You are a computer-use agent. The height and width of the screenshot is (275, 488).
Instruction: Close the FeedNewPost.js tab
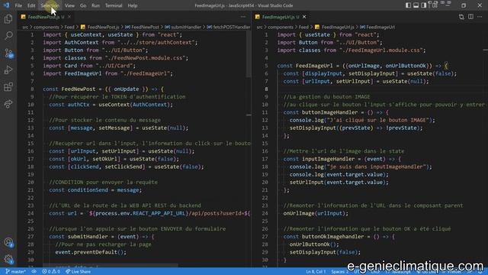69,17
